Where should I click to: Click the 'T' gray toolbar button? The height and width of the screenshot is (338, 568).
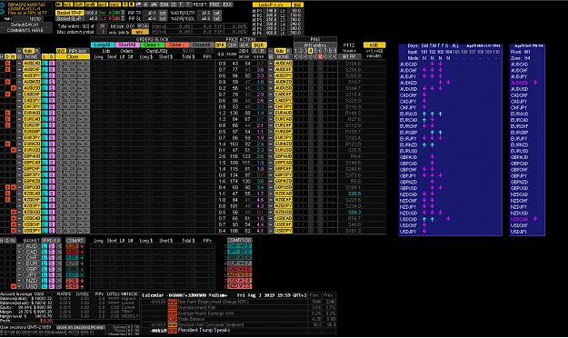(182, 5)
